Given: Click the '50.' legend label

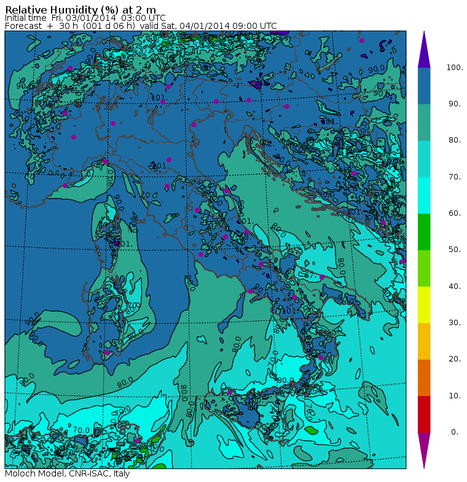Looking at the screenshot, I should [x=455, y=250].
